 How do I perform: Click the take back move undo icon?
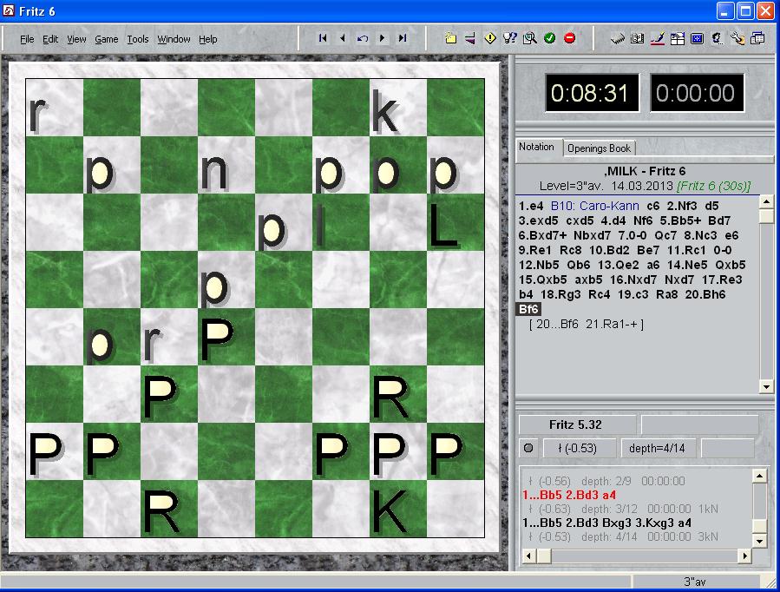362,38
